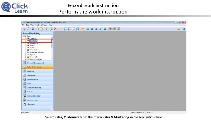The width and height of the screenshot is (211, 128).
Task: Click the navigation tree scrollbar thumb
Action: pos(52,43)
